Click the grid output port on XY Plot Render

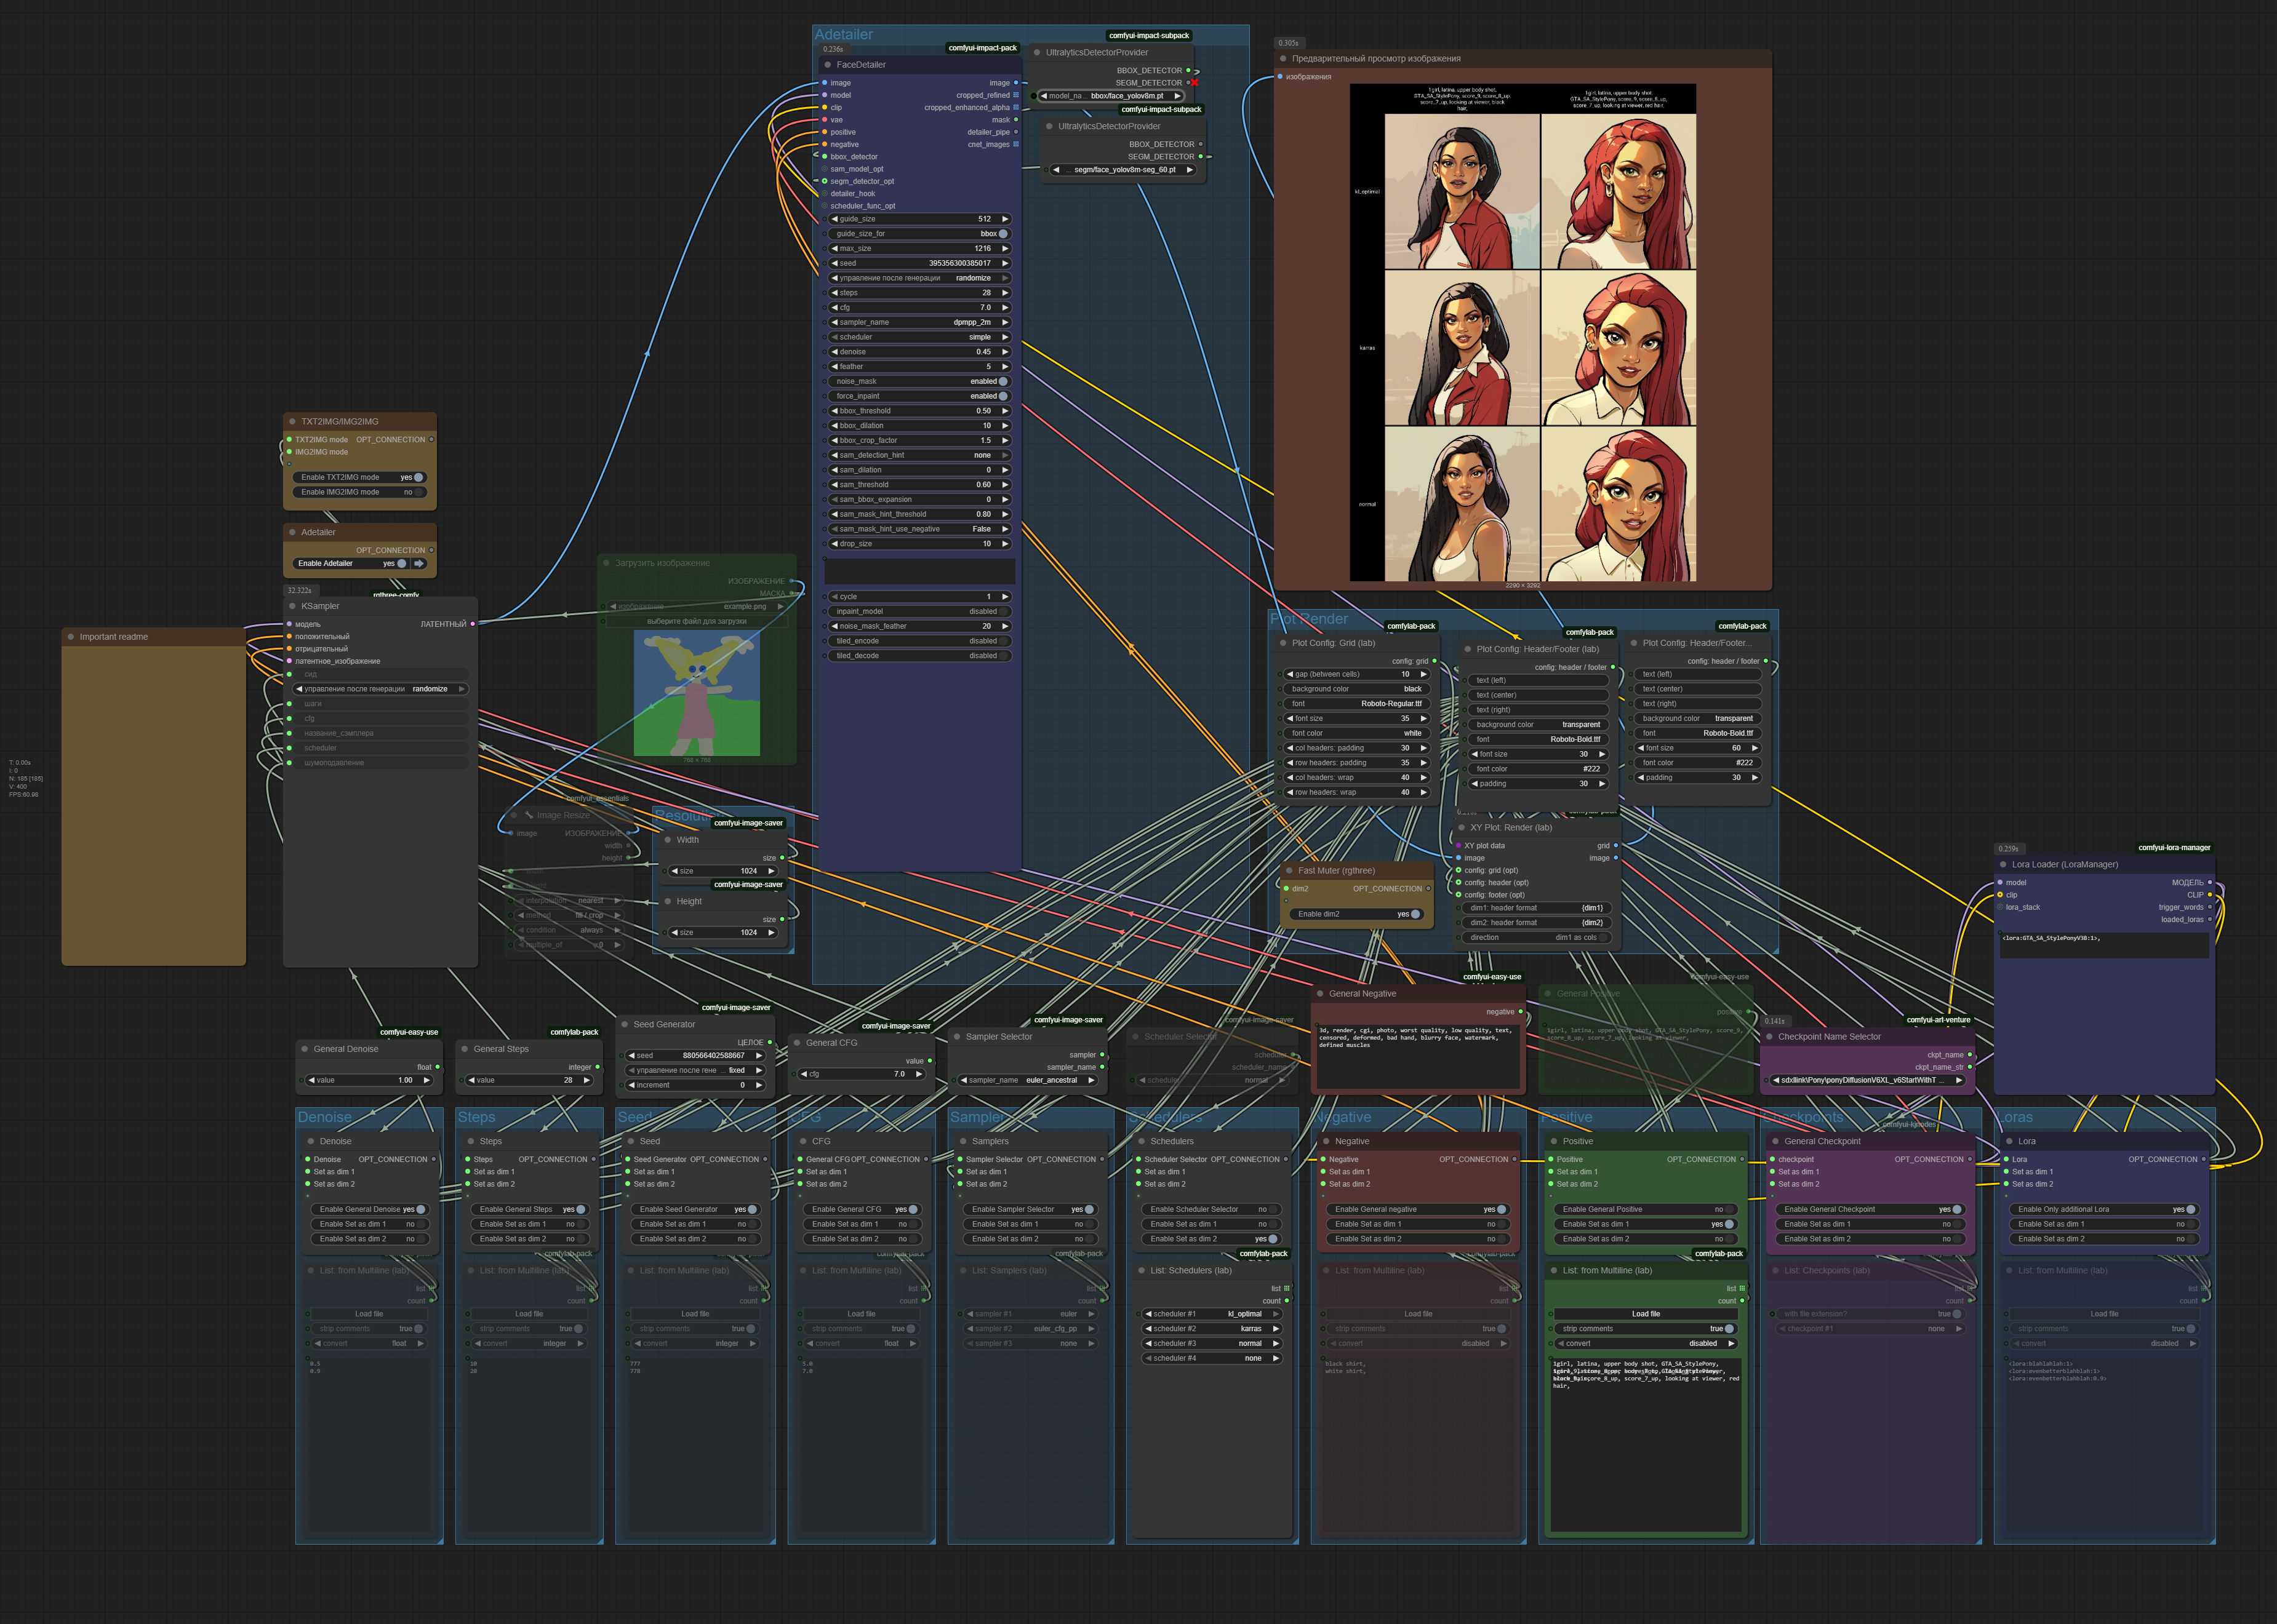click(x=1615, y=846)
